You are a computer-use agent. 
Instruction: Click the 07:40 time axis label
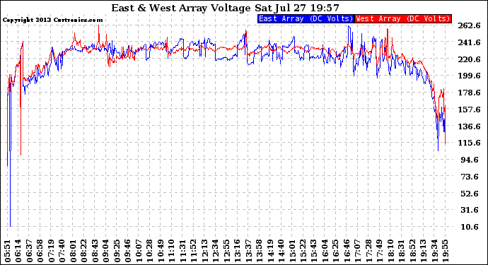(x=62, y=251)
